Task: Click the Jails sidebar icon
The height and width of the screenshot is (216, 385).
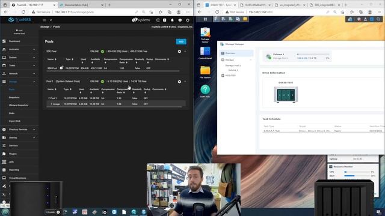Action: pos(4,162)
